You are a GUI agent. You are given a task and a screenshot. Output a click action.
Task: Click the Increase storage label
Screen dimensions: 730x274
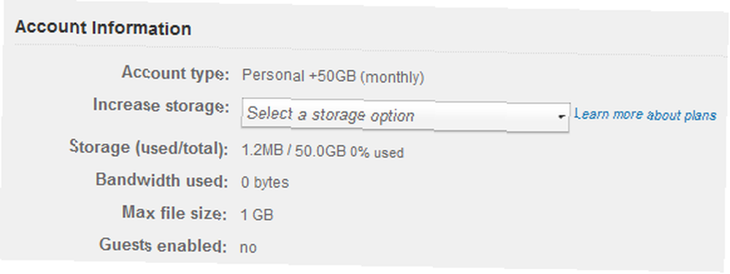click(161, 106)
